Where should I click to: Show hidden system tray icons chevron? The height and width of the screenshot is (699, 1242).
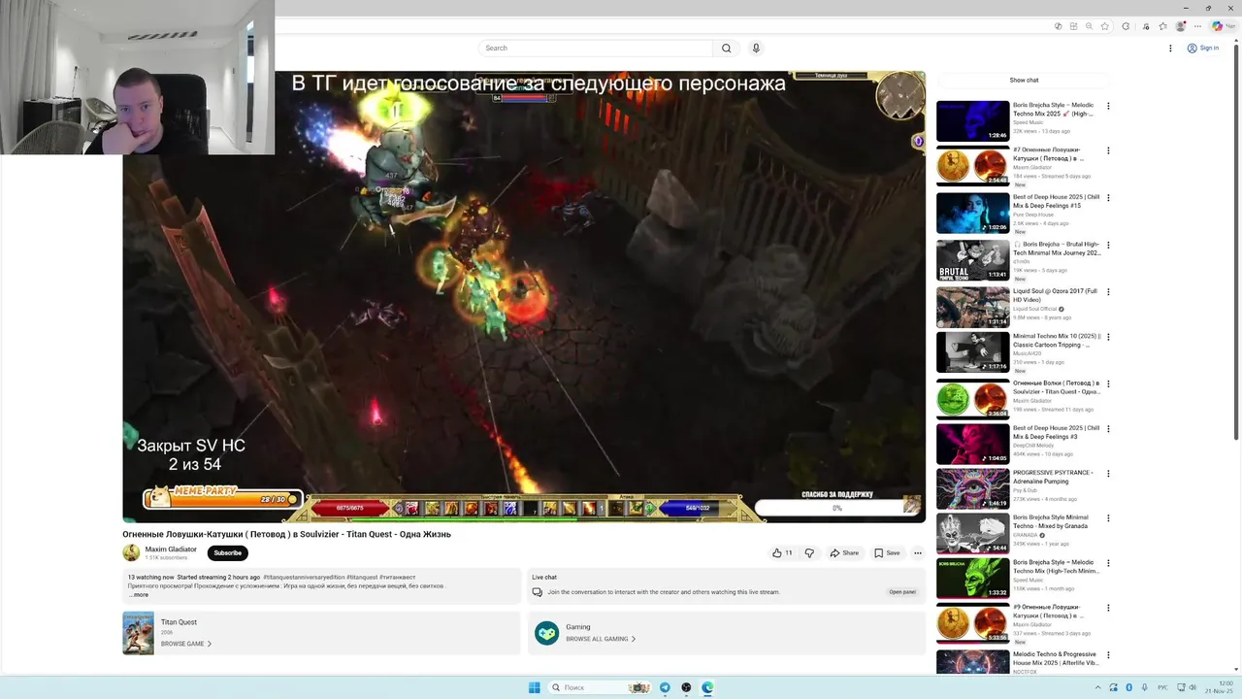click(x=1097, y=687)
